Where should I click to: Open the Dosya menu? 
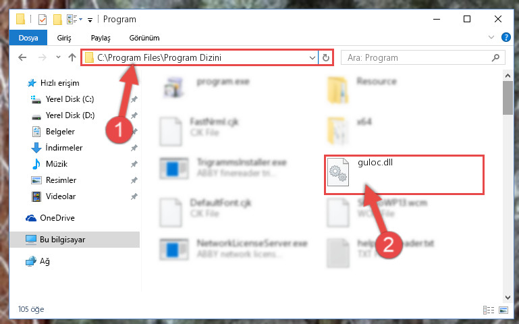28,38
